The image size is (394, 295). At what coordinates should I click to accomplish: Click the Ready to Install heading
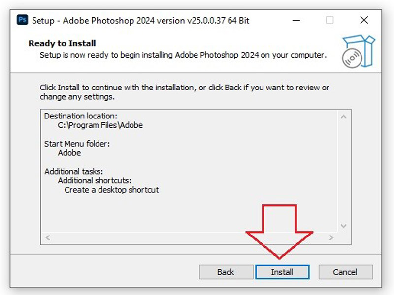pos(61,43)
